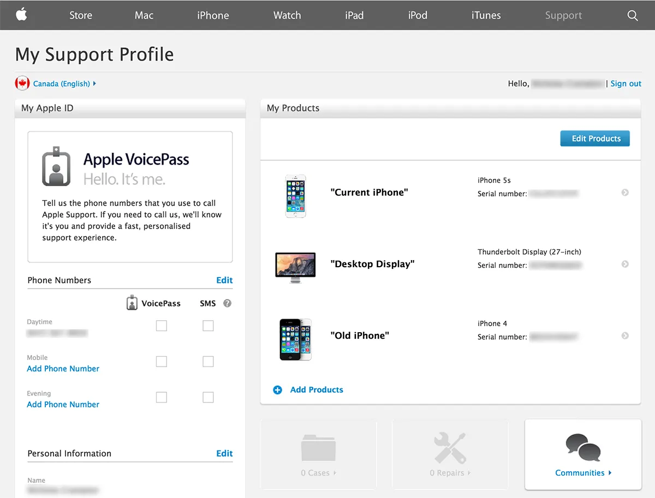
Task: Expand details arrow for Desktop Display
Action: [625, 264]
